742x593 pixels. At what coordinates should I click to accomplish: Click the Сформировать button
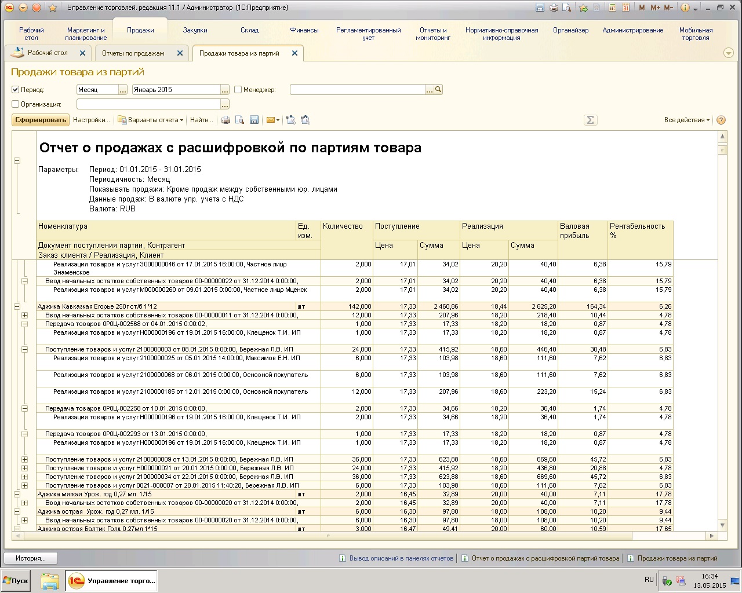[41, 120]
